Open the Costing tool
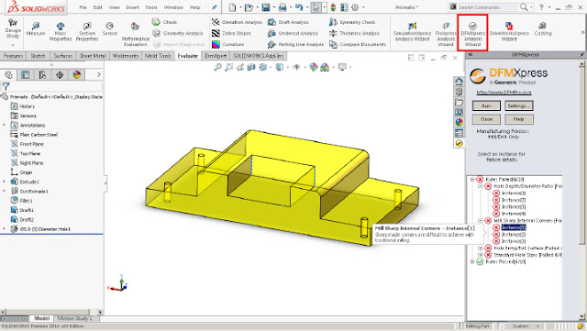Screen dimensions: 587x331 click(x=542, y=28)
